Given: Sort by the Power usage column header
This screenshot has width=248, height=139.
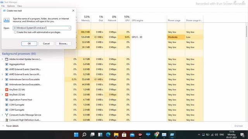Looking at the screenshot, I should pyautogui.click(x=176, y=19).
